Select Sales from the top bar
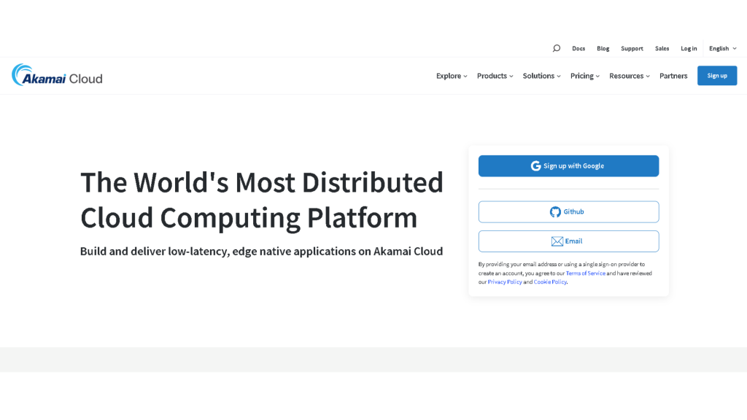Viewport: 747px width, 420px height. tap(662, 48)
